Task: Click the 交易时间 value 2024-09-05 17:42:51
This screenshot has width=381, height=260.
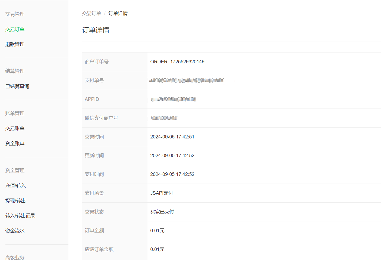Action: click(x=172, y=137)
